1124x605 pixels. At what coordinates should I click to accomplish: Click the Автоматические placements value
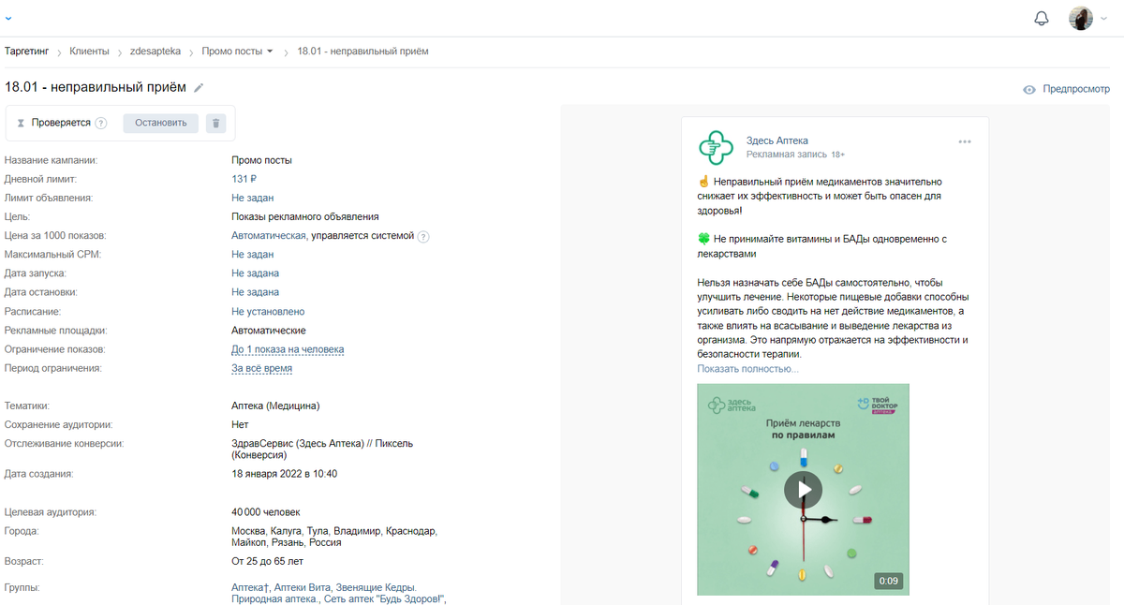[x=269, y=330]
